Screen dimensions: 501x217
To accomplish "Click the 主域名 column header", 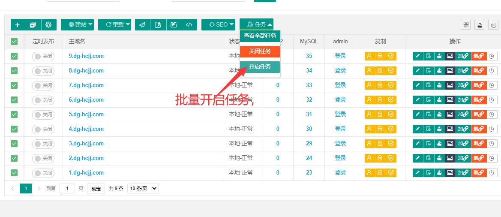I will tap(77, 42).
